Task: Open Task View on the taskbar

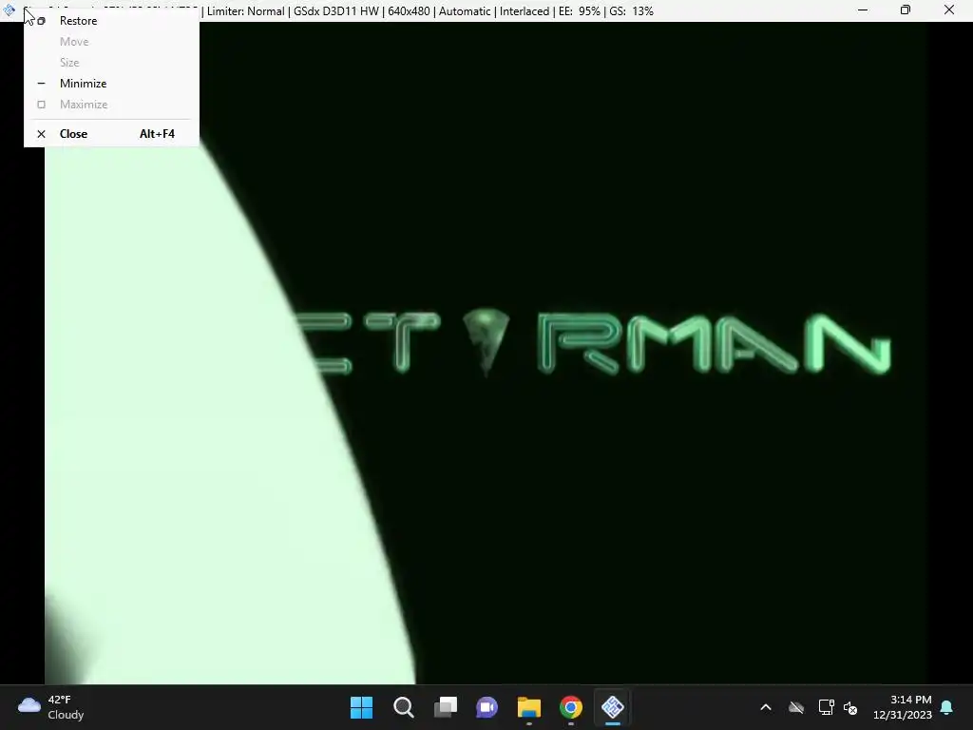Action: (x=446, y=707)
